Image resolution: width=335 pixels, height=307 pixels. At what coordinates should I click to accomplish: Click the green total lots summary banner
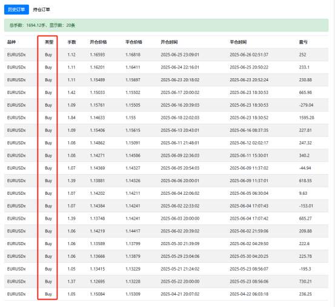tap(166, 25)
